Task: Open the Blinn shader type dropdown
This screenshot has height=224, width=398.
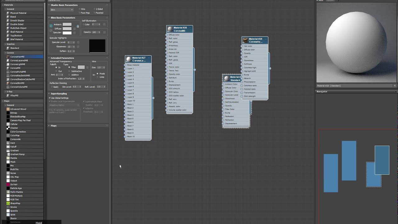Action: [x=62, y=10]
